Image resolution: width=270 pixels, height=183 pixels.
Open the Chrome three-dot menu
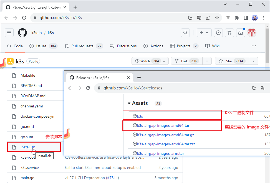click(x=264, y=18)
